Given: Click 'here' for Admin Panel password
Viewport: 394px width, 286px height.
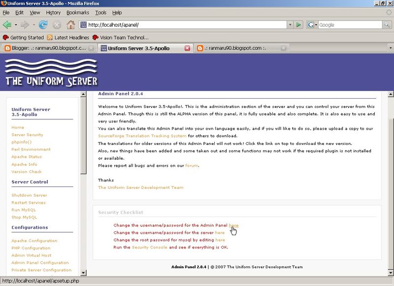Looking at the screenshot, I should tap(233, 225).
